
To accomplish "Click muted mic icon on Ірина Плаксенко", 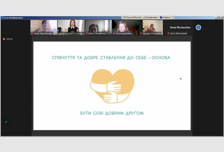I will click(x=87, y=33).
